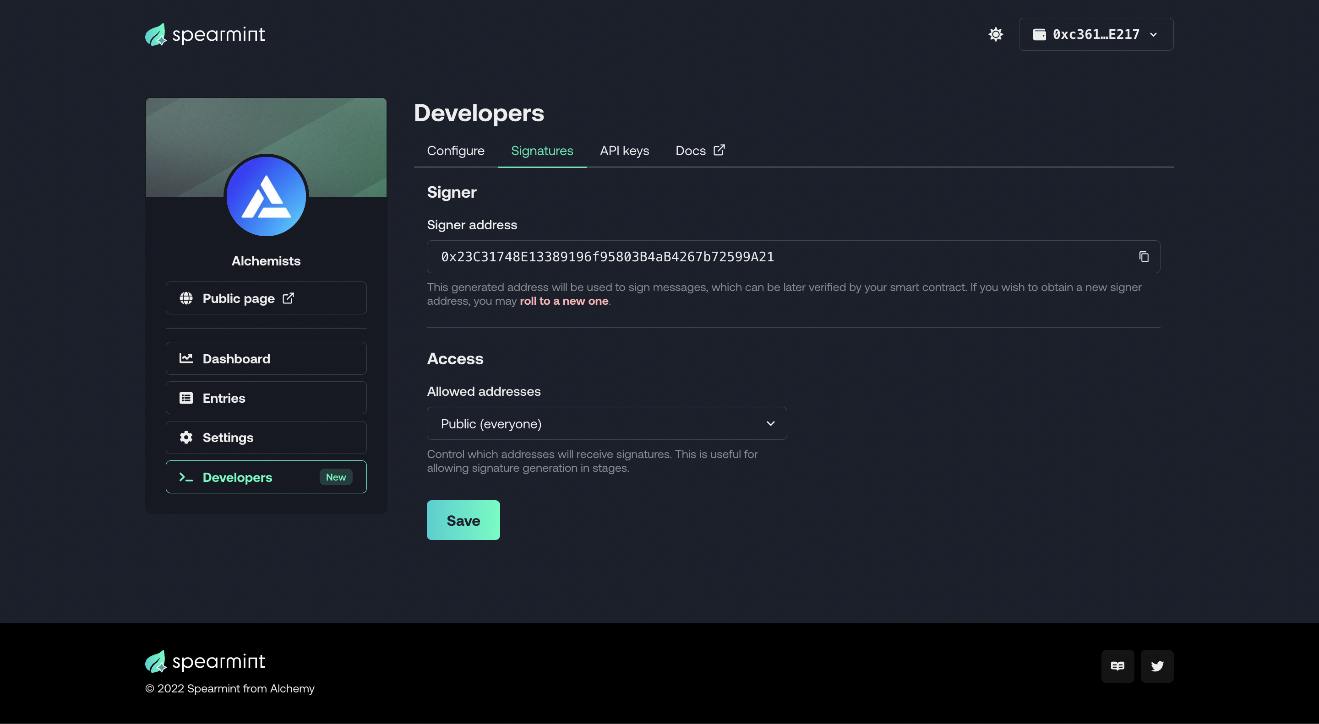Click the spearmint logo in header
The image size is (1319, 724).
[x=205, y=34]
